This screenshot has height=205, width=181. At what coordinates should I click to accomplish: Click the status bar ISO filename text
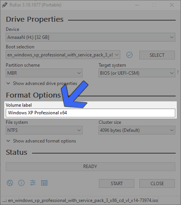(80, 200)
